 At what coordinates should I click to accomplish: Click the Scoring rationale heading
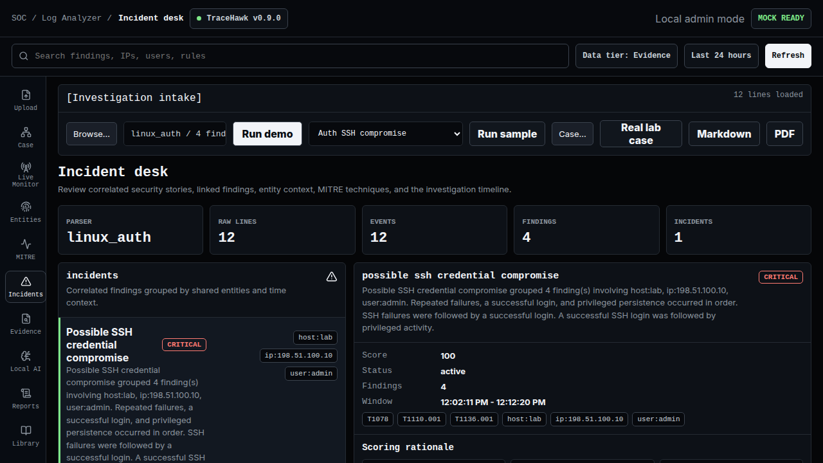click(x=408, y=447)
